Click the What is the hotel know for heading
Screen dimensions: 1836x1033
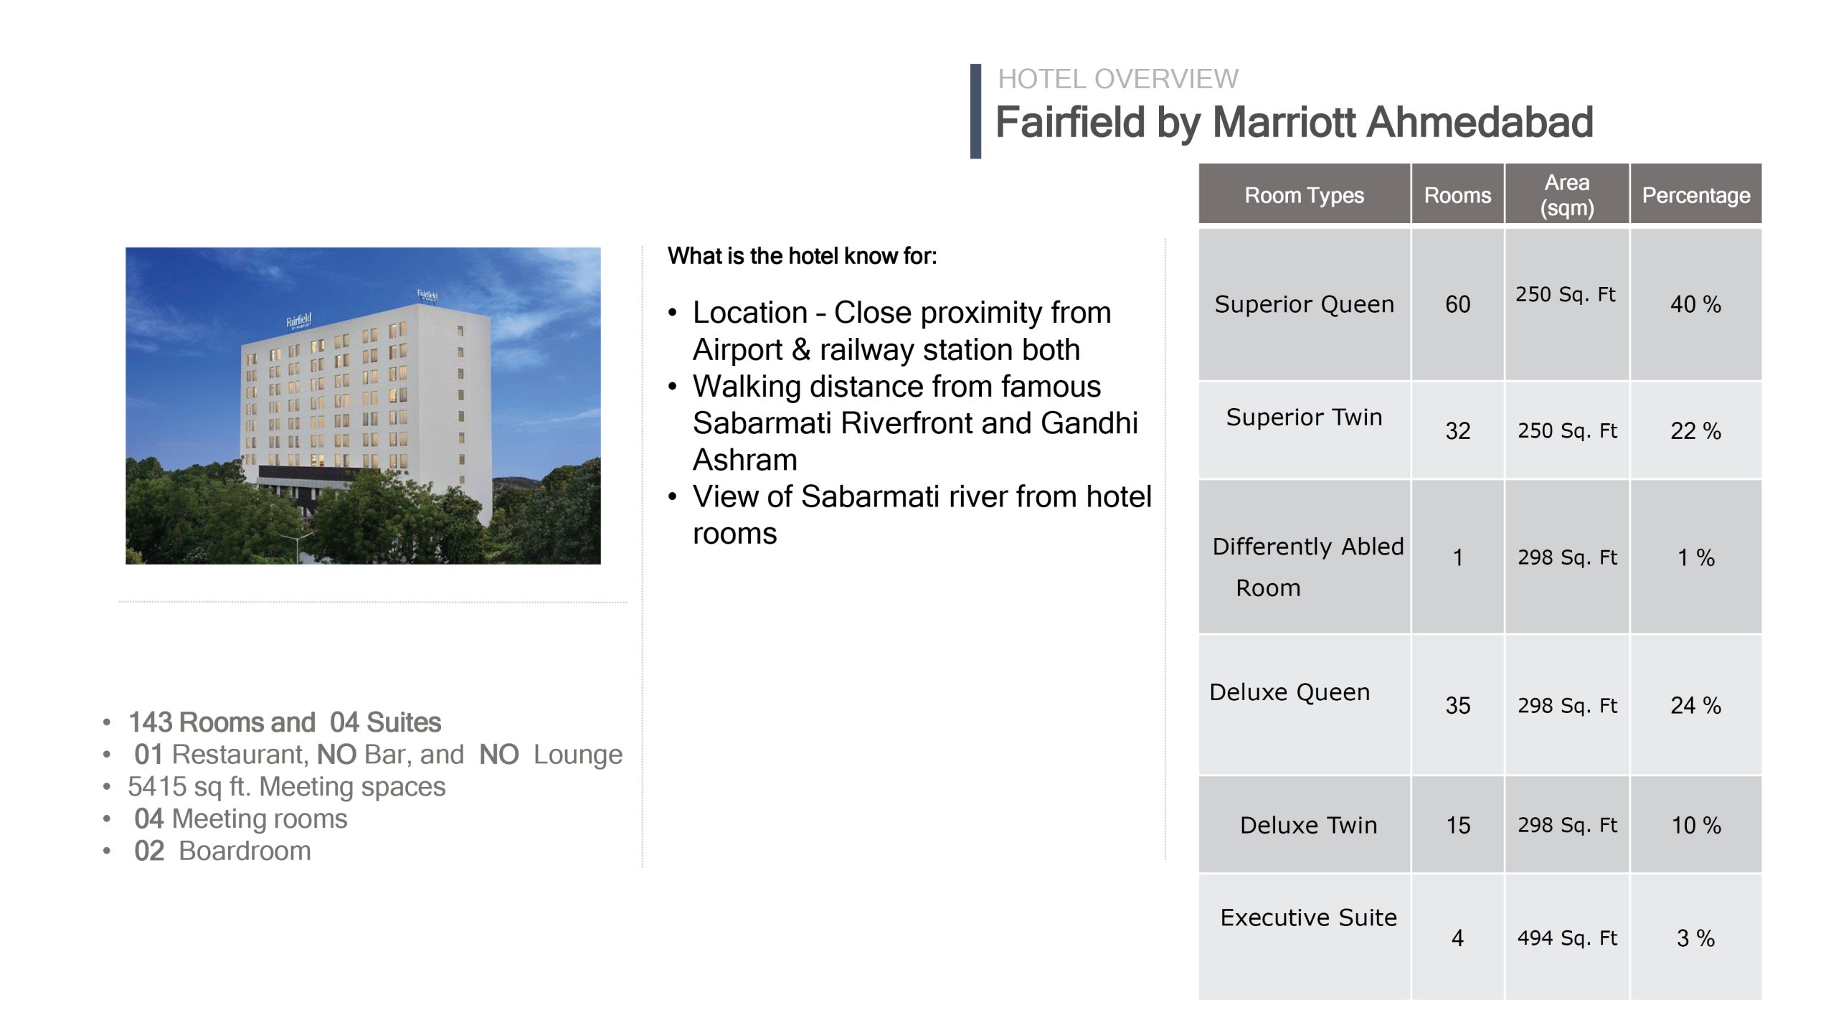pyautogui.click(x=802, y=256)
